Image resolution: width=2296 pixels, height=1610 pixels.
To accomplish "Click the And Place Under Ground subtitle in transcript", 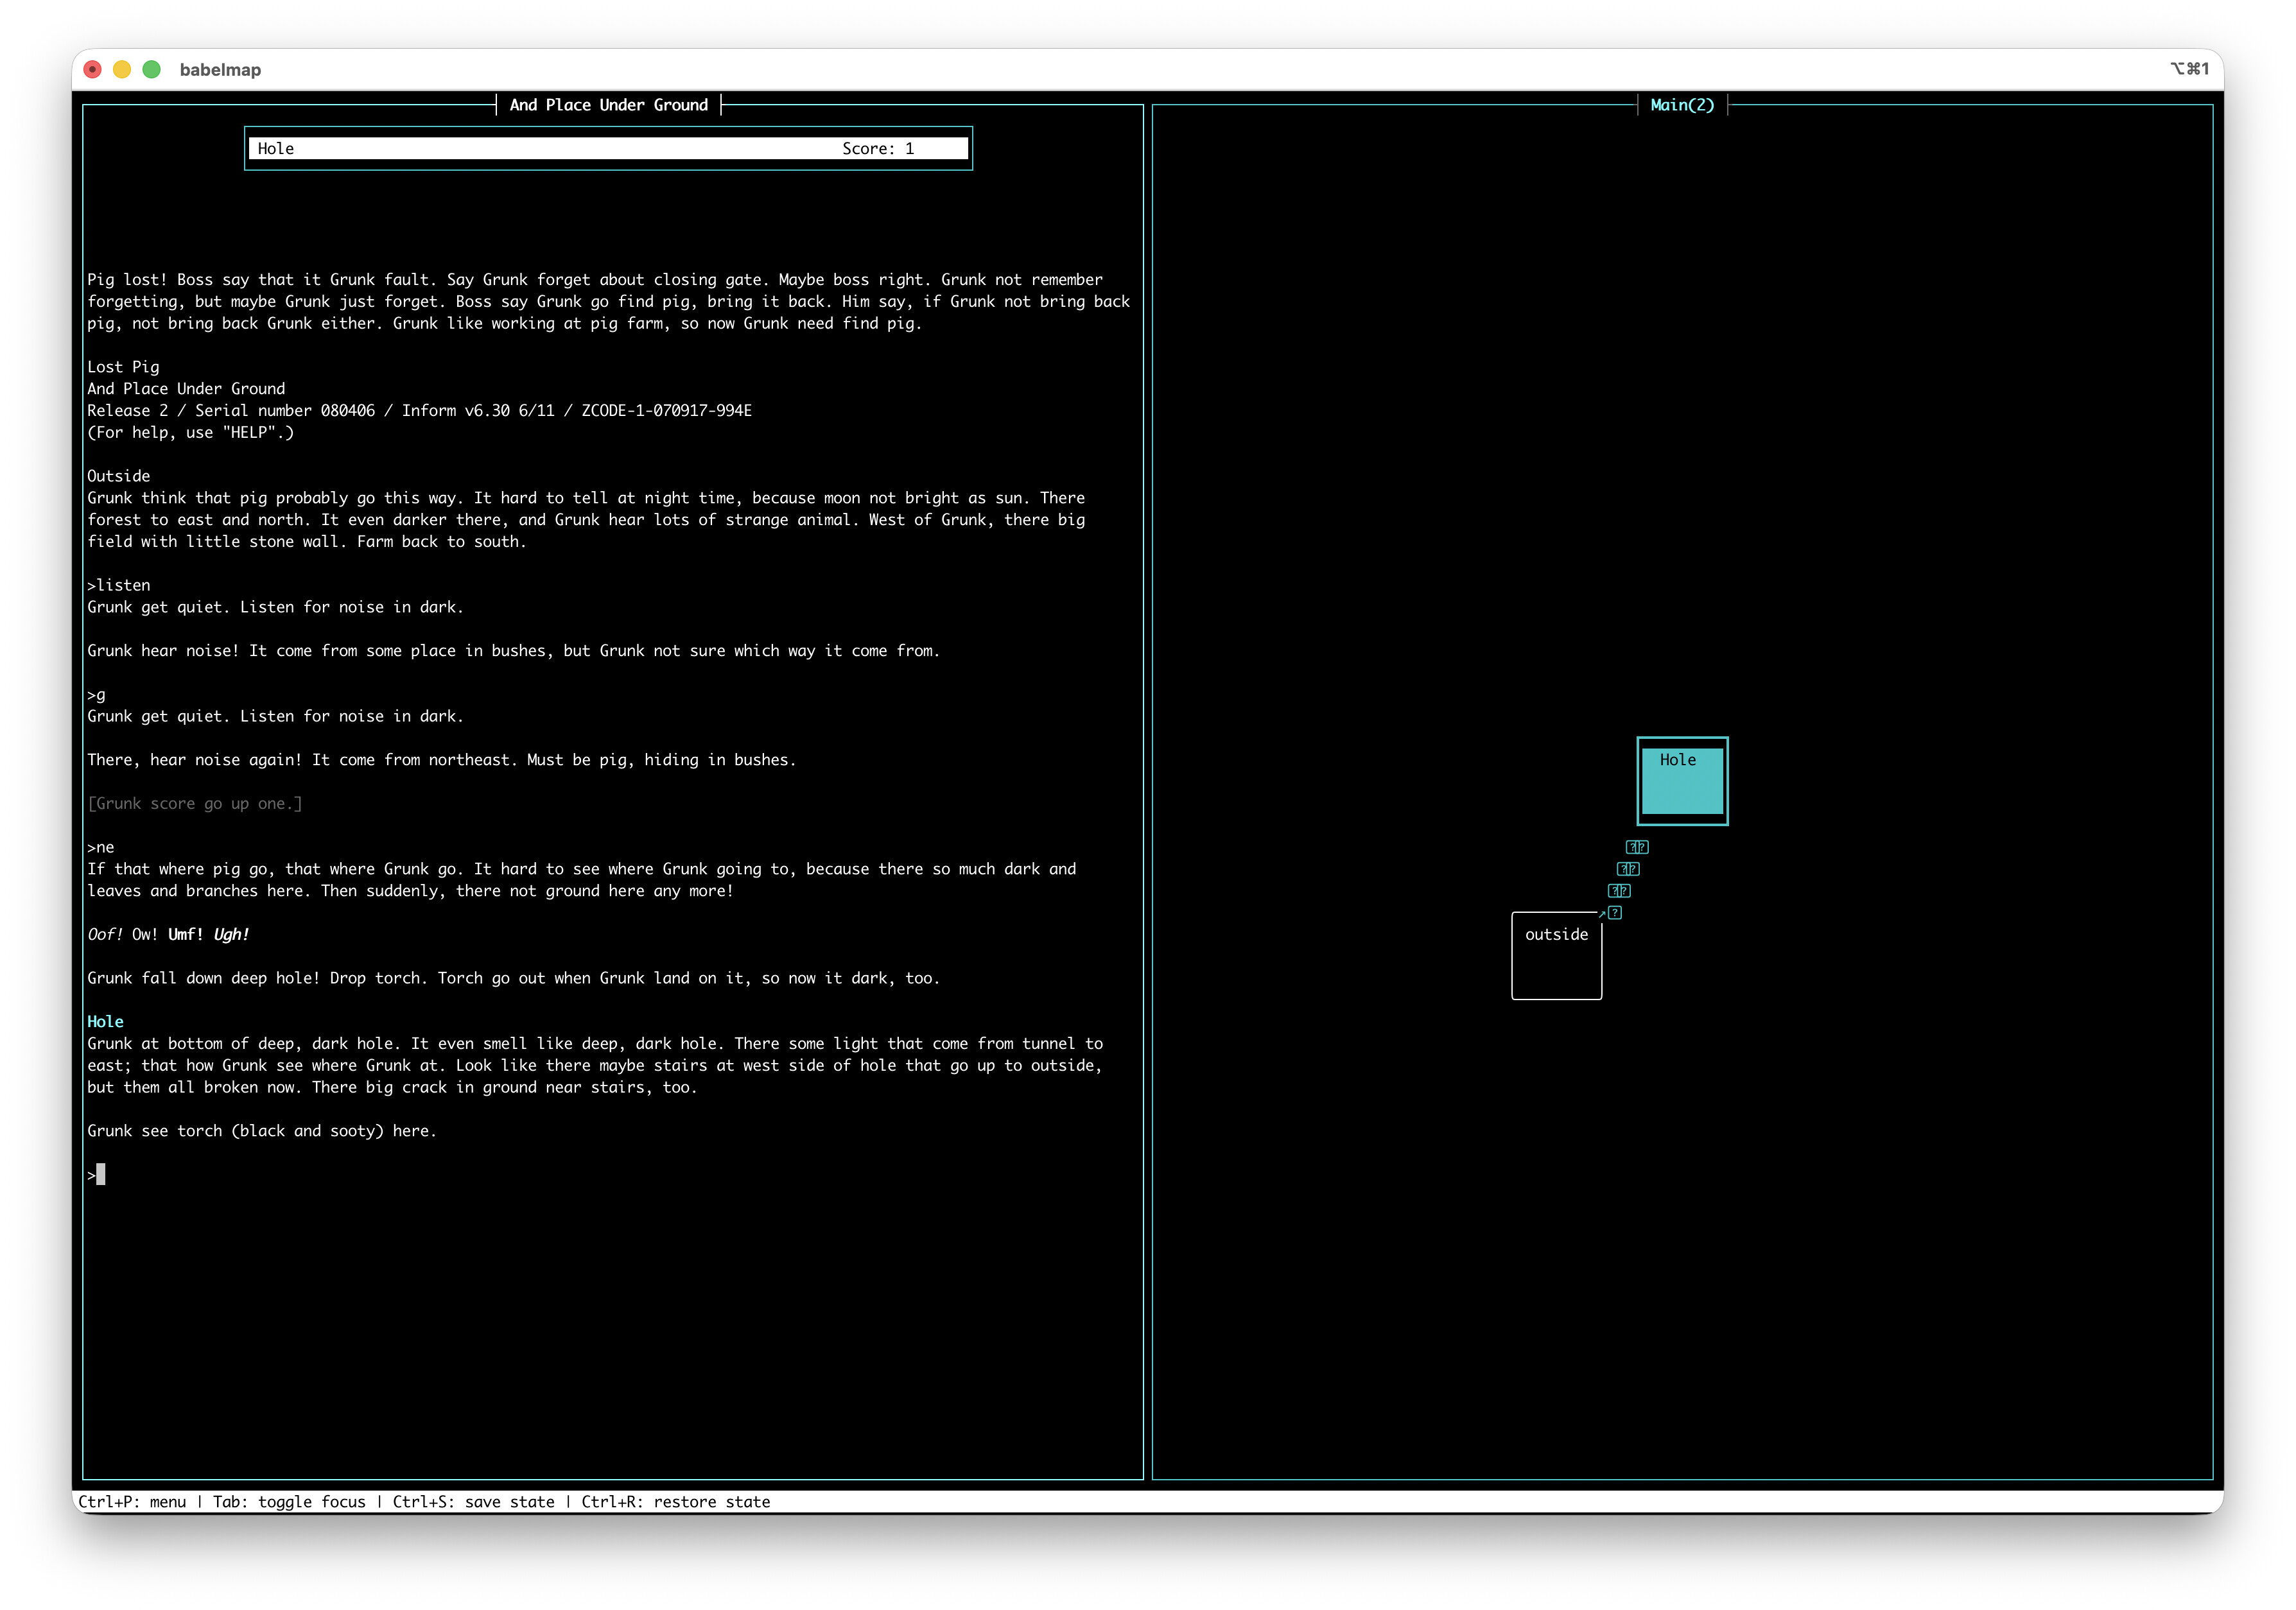I will pos(186,389).
